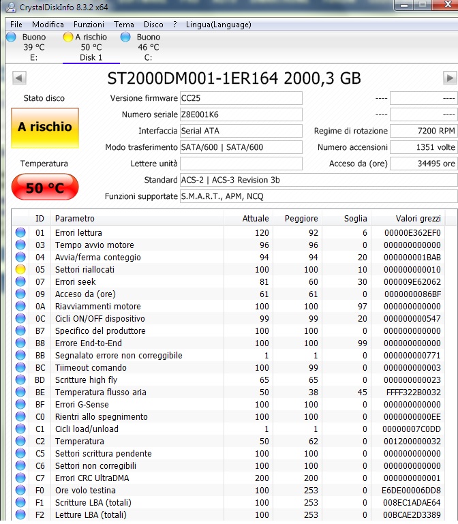Switch to drive C: Buono tab
Image resolution: width=458 pixels, height=524 pixels.
(148, 47)
